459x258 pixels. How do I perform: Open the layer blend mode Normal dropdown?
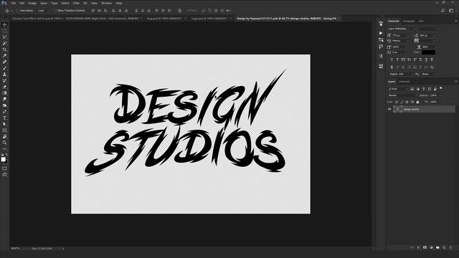coord(402,95)
